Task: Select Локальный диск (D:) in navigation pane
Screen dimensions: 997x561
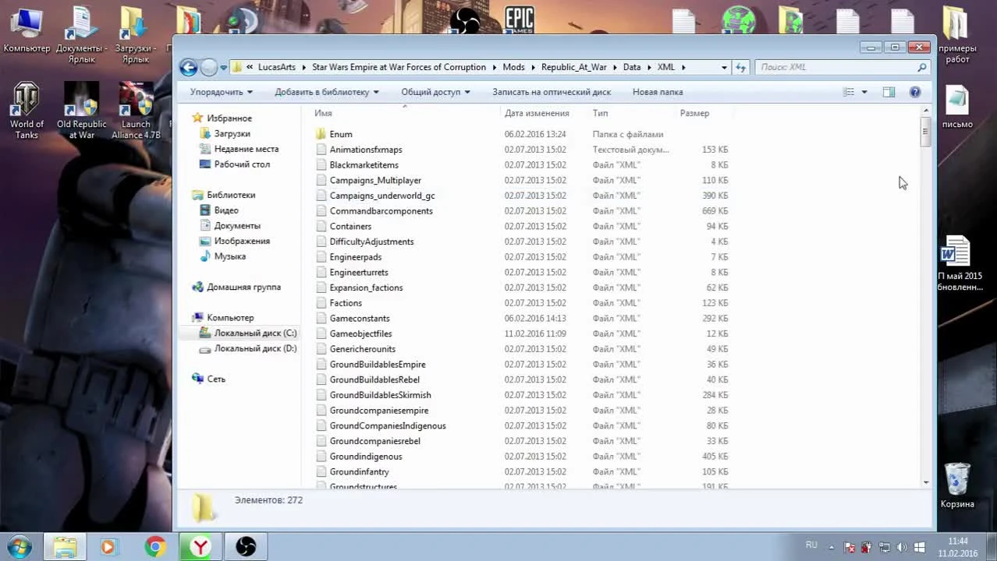Action: (255, 349)
